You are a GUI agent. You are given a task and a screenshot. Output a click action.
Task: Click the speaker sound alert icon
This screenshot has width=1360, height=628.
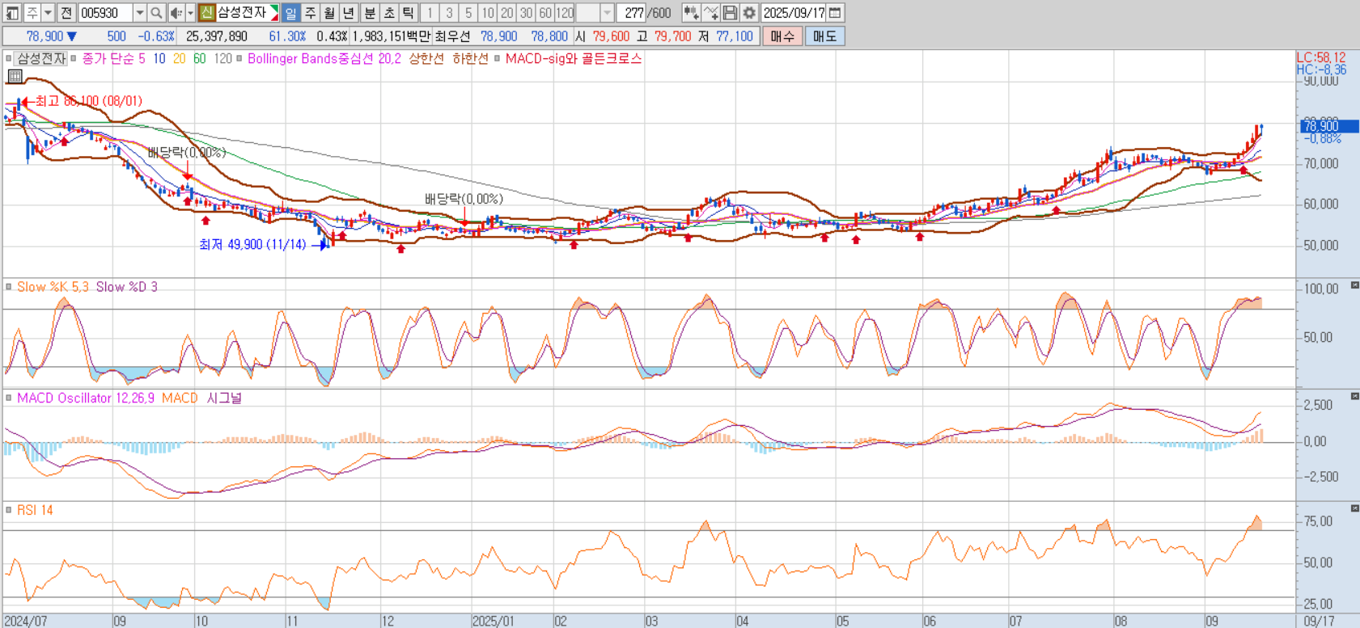pos(176,13)
